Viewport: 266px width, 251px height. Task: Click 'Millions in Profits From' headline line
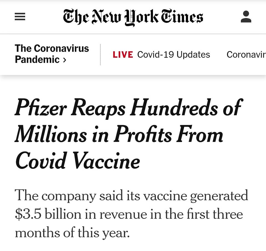(119, 134)
